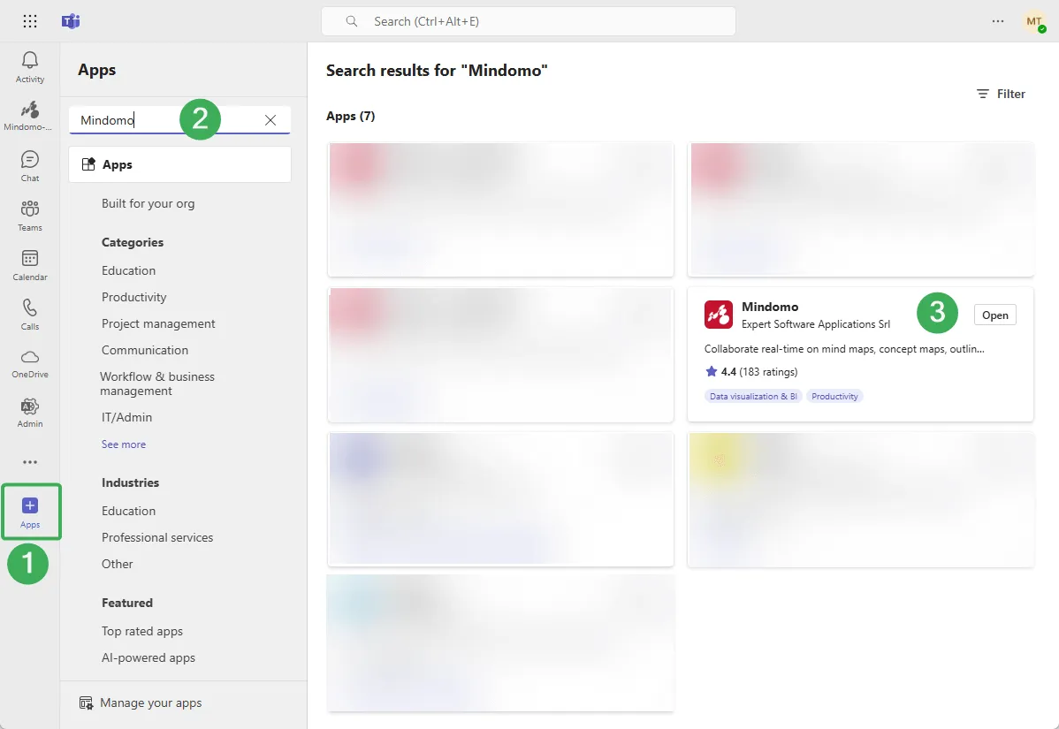1059x729 pixels.
Task: Click the search magnifier icon in top bar
Action: point(351,21)
